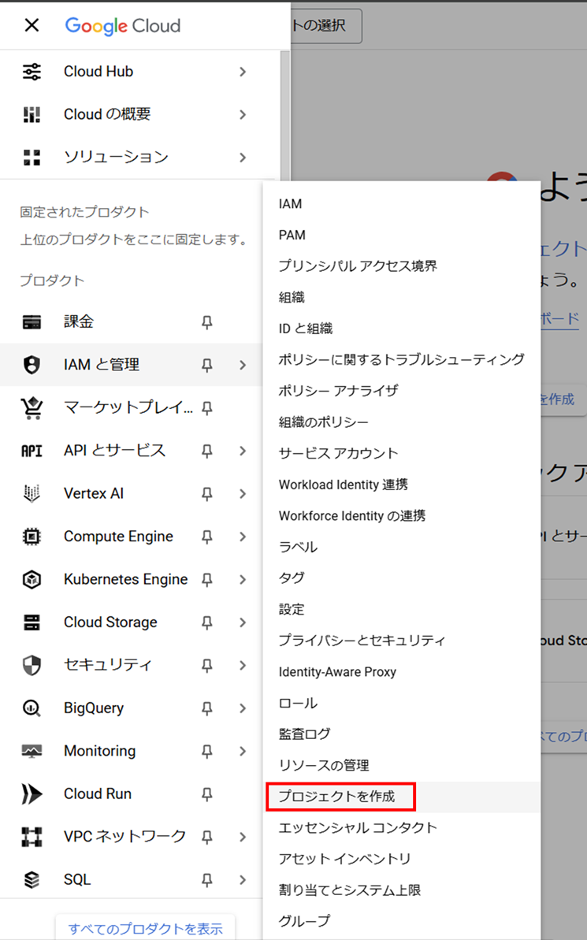Click the Cloud Run arrows icon

click(32, 793)
